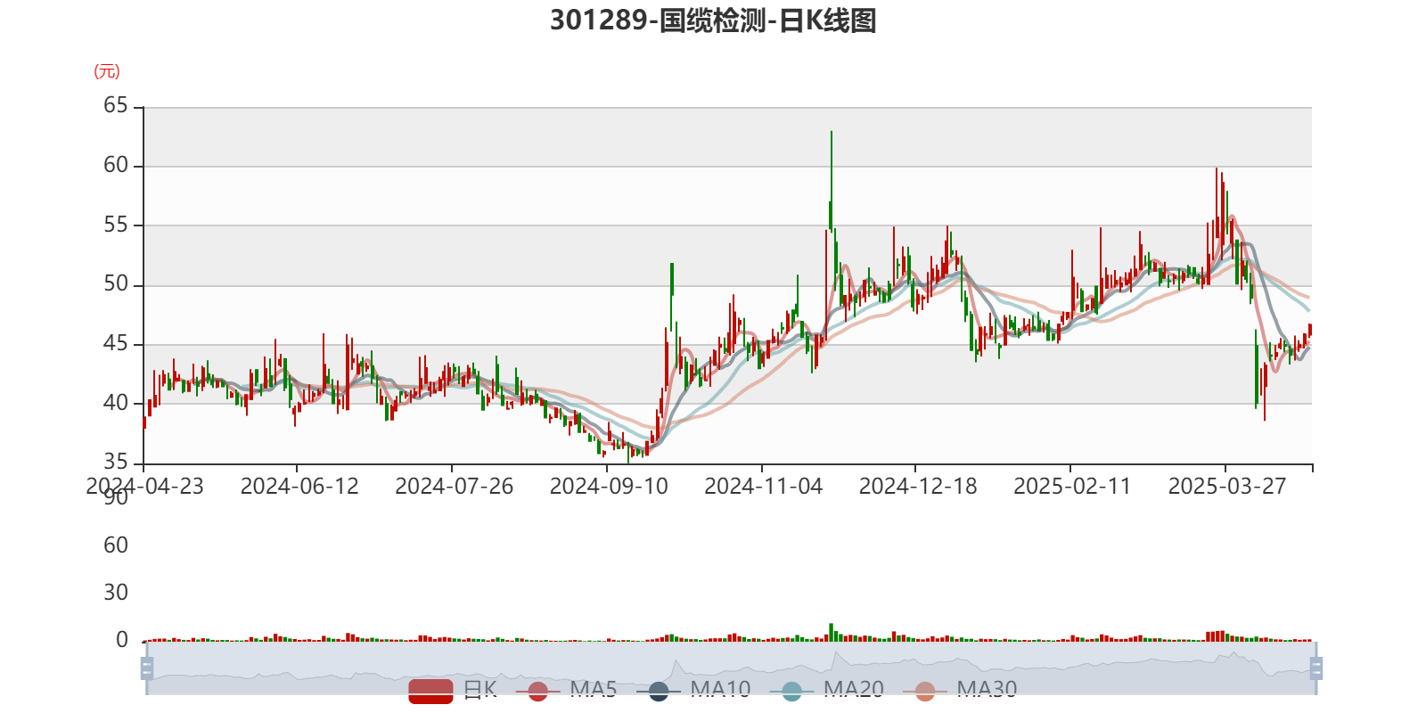
Task: Toggle the MA10 line legend item
Action: (693, 690)
